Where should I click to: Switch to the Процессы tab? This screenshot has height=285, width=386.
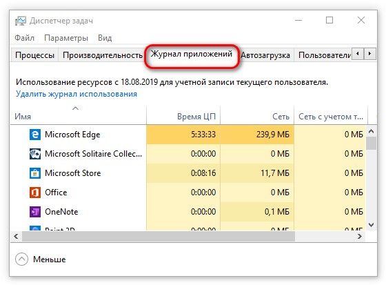pyautogui.click(x=34, y=55)
